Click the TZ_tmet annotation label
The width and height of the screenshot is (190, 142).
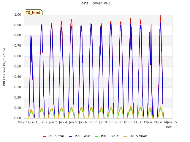pos(33,12)
